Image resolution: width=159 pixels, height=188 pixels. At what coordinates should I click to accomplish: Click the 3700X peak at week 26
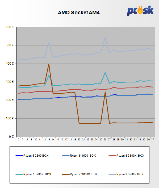point(105,73)
